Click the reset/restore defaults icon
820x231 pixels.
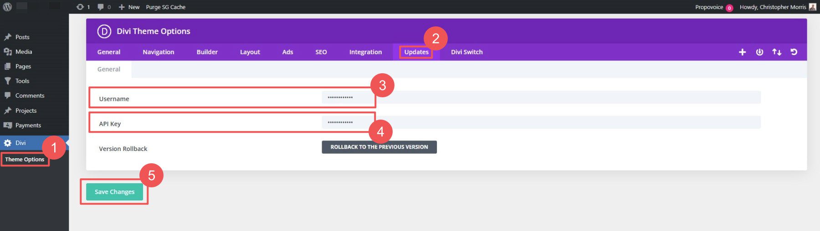coord(794,52)
